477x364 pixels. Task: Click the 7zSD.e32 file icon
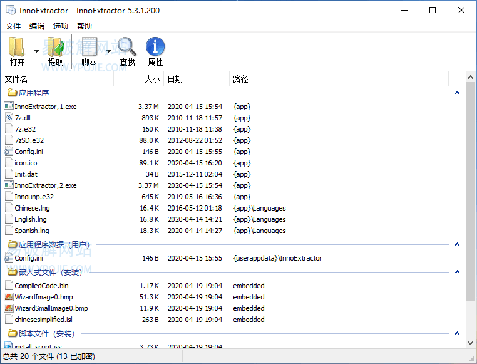point(9,140)
